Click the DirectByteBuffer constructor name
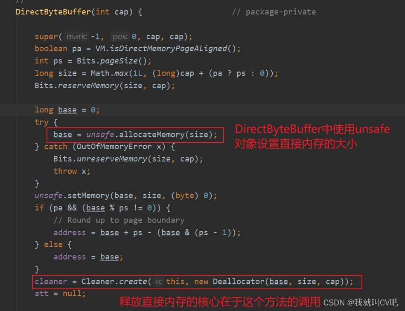 pyautogui.click(x=53, y=12)
